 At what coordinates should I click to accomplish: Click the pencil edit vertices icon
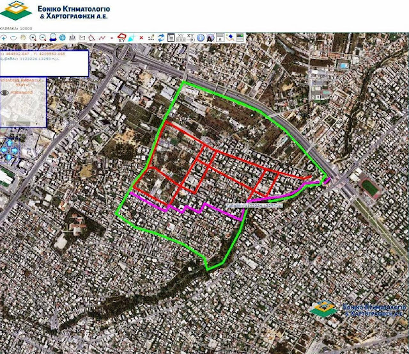pos(151,38)
